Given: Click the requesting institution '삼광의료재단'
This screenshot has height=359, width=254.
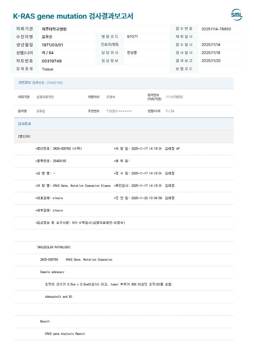Looking at the screenshot, I should [45, 97].
